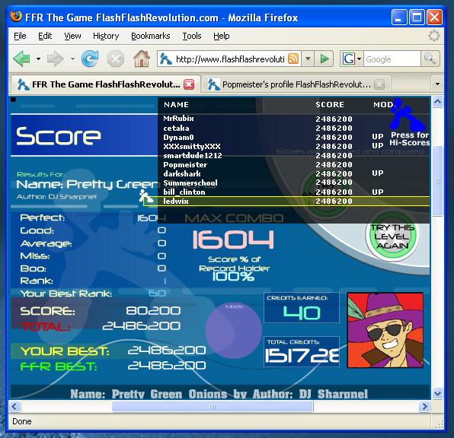Open the list all tabs dropdown
The height and width of the screenshot is (438, 454).
coord(437,84)
